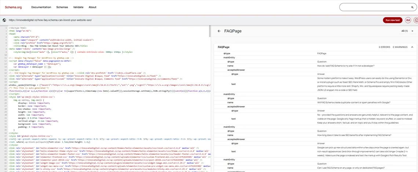This screenshot has width=418, height=172.
Task: Go back using the arrow beside FAQPage
Action: tap(219, 31)
